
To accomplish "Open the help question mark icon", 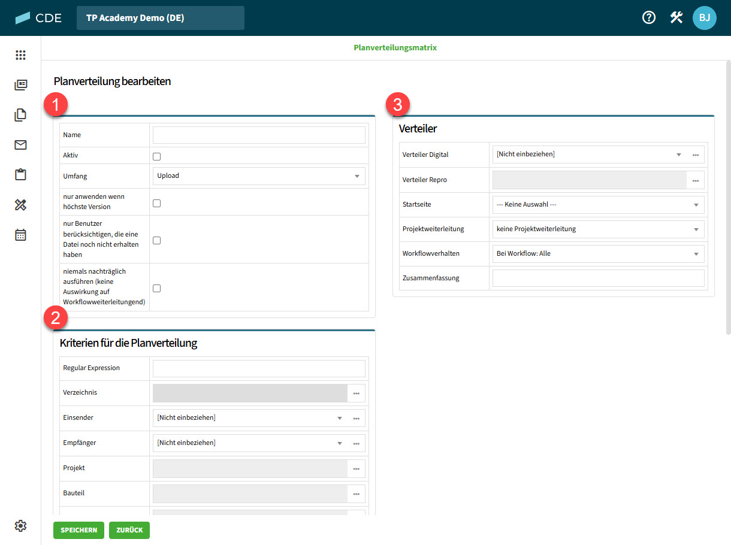I will [x=649, y=18].
